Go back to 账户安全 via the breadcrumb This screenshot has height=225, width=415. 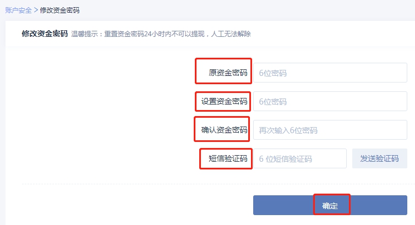point(18,10)
